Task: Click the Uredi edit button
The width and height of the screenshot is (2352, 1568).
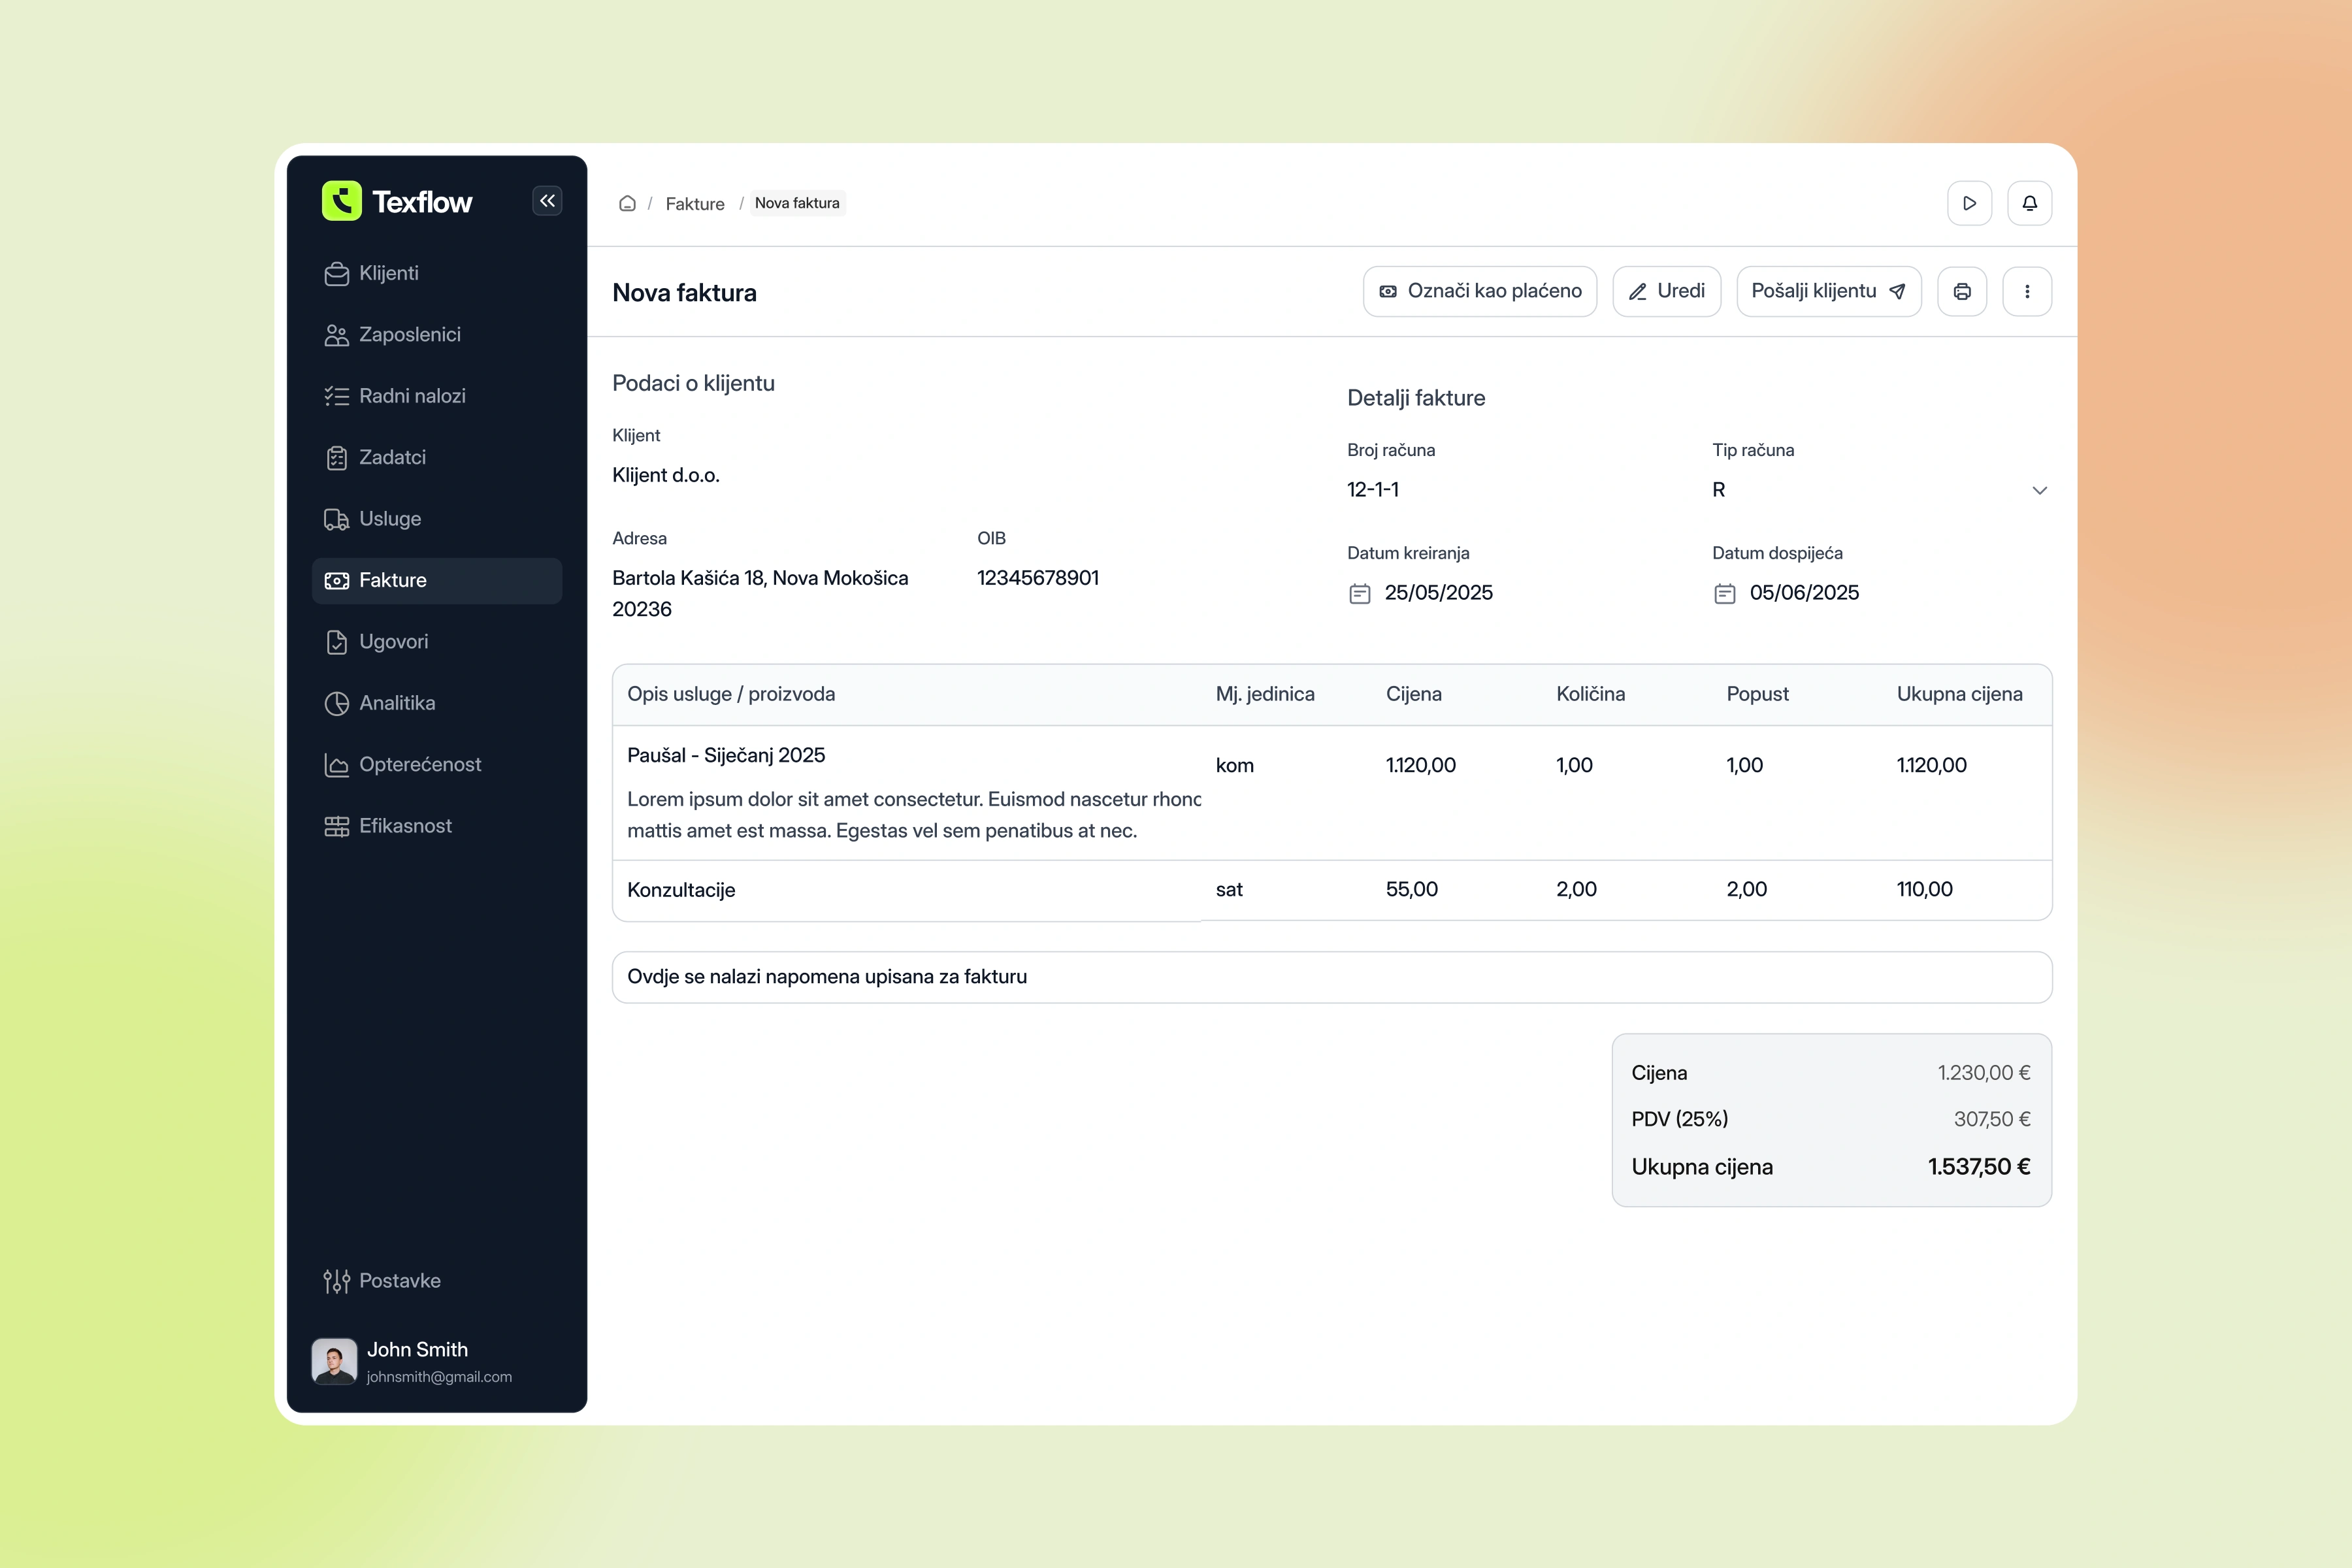Action: (1666, 291)
